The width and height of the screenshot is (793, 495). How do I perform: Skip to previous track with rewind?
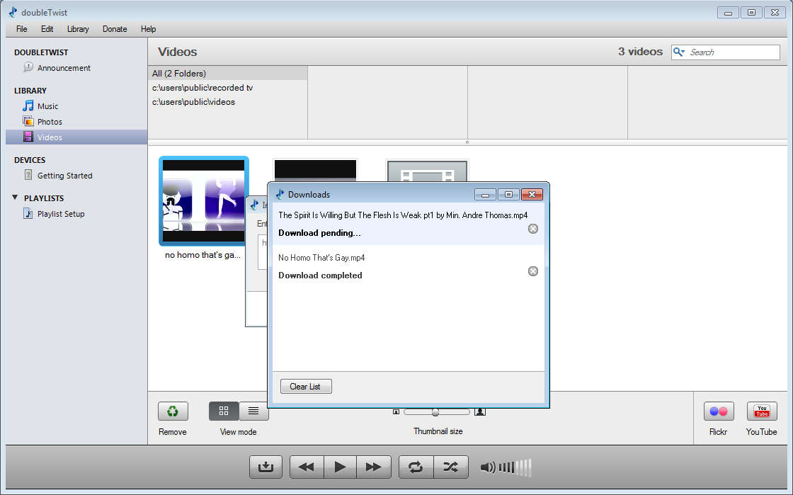(x=307, y=467)
